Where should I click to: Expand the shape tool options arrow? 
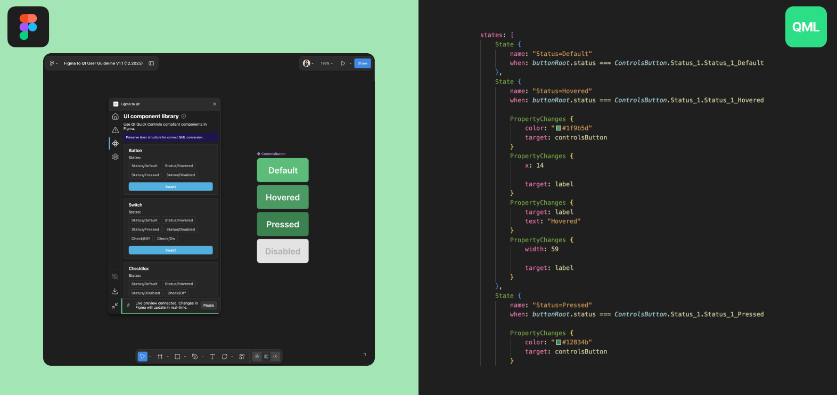coord(185,357)
